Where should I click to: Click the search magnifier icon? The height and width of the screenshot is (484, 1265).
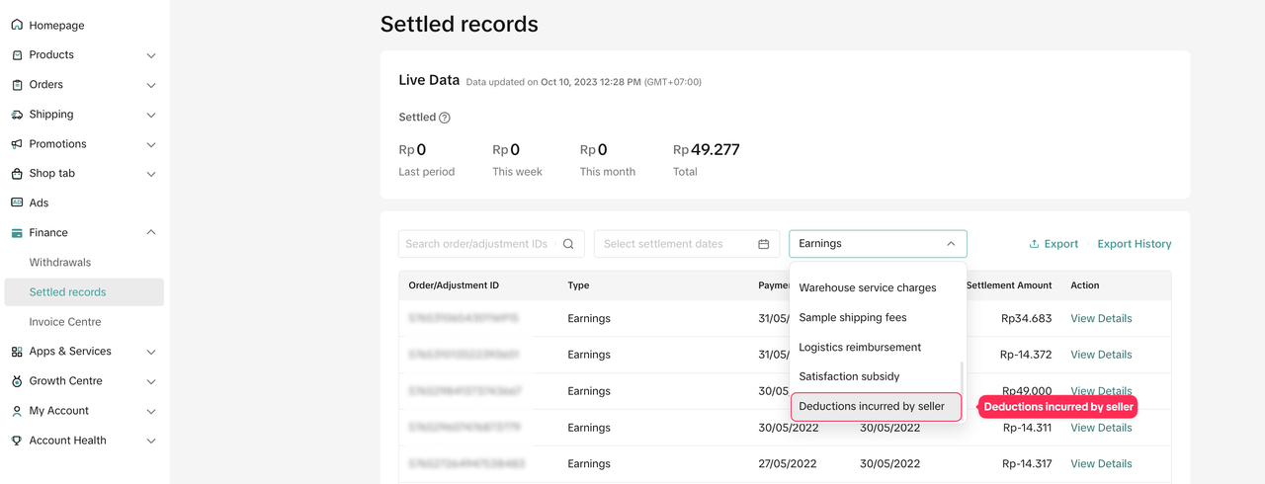tap(568, 244)
